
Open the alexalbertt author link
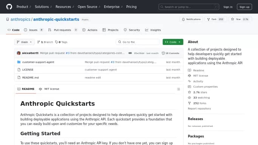[30, 53]
